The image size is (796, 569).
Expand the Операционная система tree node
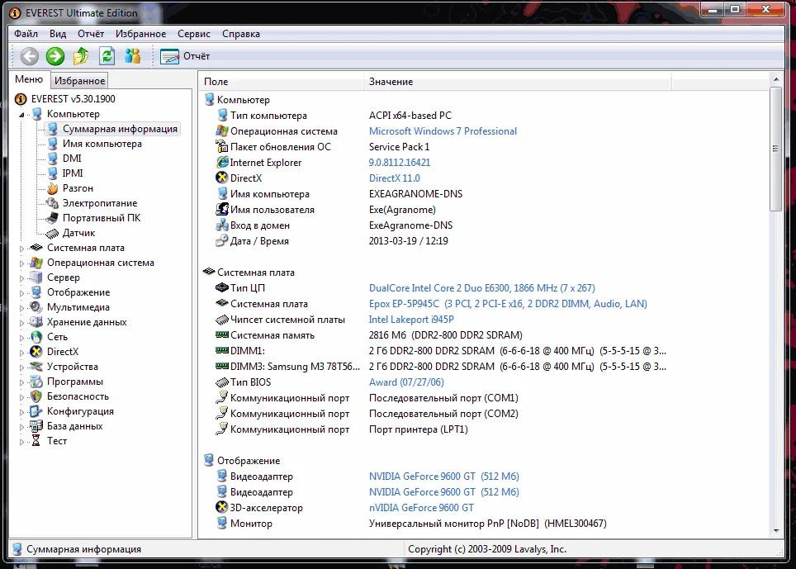22,263
